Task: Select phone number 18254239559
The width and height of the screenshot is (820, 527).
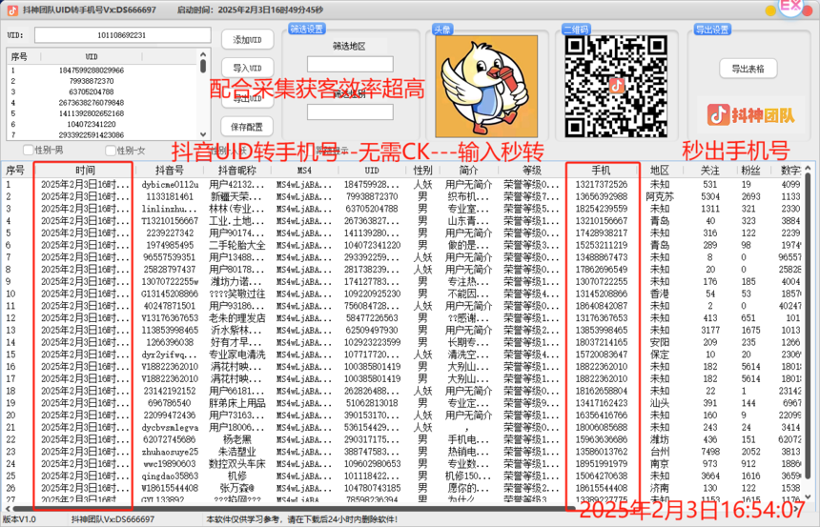Action: pos(602,209)
